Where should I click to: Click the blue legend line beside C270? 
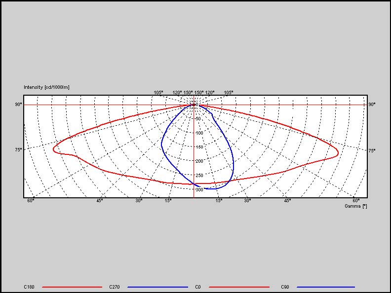click(x=157, y=287)
